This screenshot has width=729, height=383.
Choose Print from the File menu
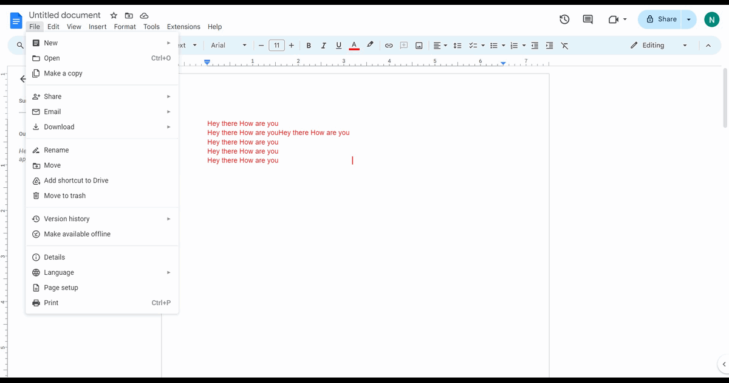tap(102, 303)
